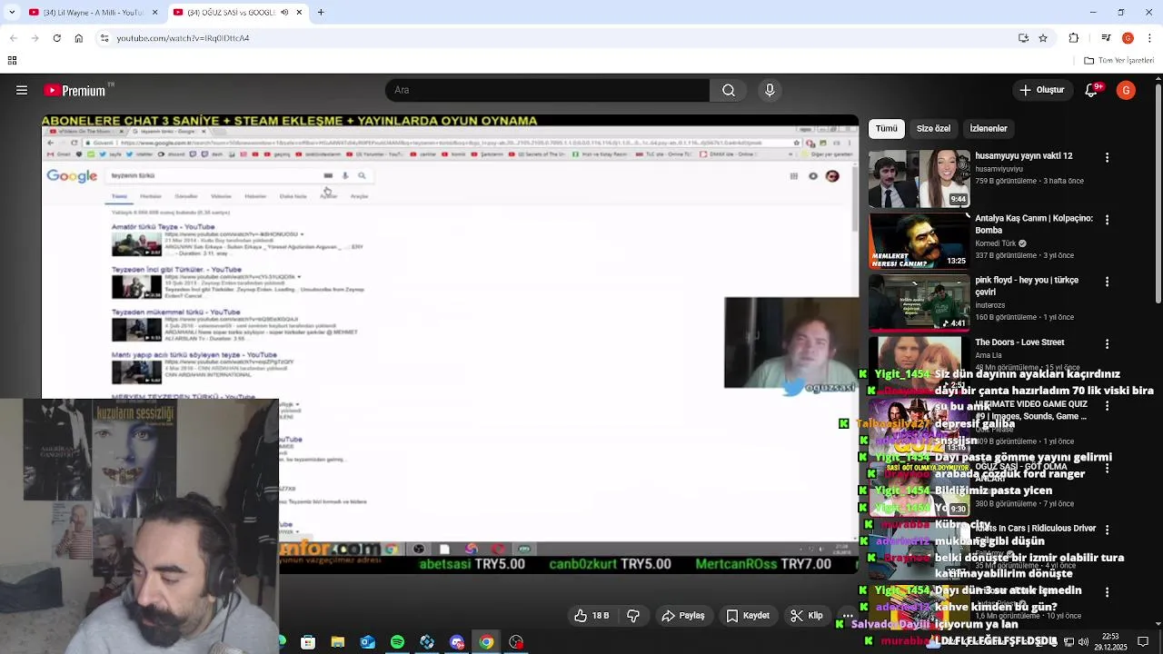This screenshot has height=654, width=1163.
Task: Open options for husamyuyu yayın vakti video
Action: 1107,158
